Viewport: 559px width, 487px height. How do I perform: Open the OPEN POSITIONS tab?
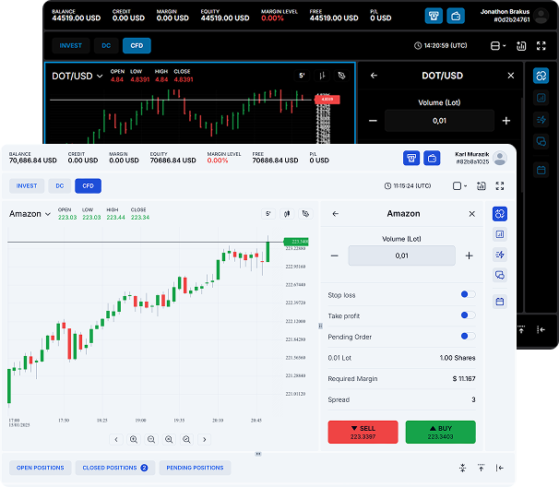point(41,468)
